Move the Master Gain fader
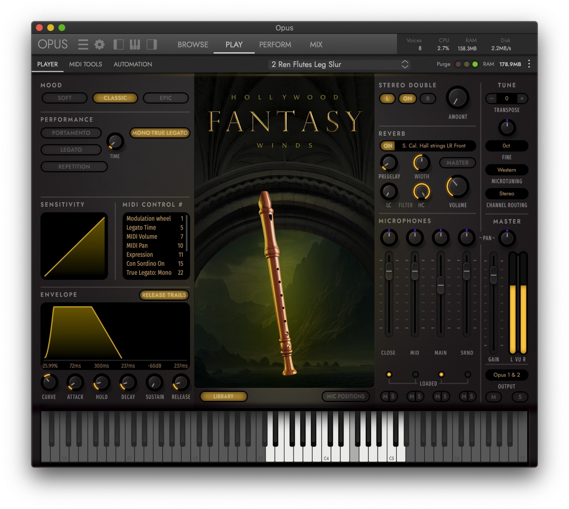This screenshot has height=509, width=569. click(x=493, y=275)
